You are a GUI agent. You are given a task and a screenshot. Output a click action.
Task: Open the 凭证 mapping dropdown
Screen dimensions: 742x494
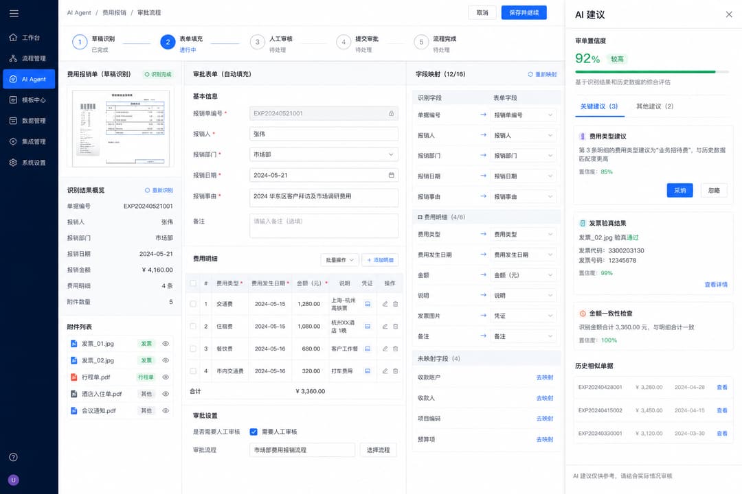coord(524,316)
